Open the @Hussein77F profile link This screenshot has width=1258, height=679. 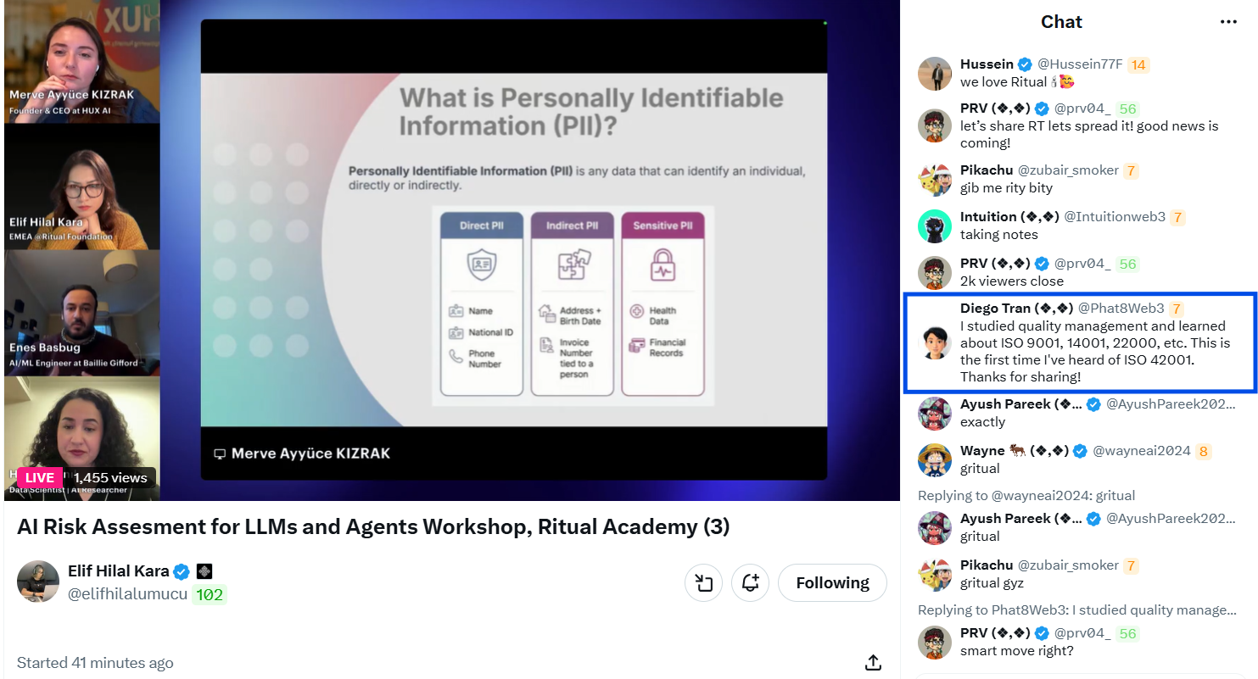tap(1080, 64)
